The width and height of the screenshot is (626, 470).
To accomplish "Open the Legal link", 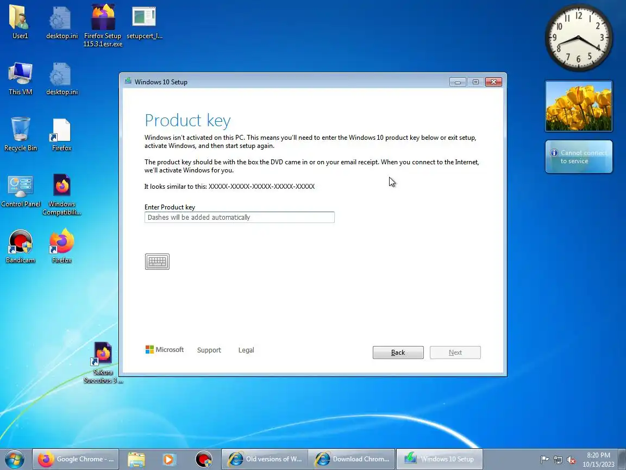I will (x=246, y=350).
